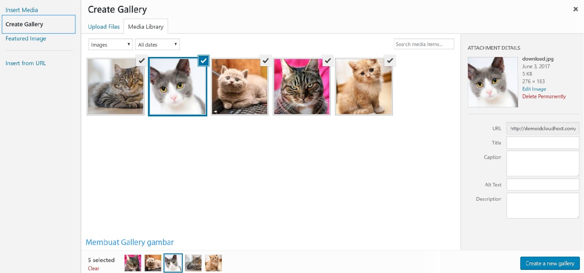Image resolution: width=584 pixels, height=273 pixels.
Task: Click the Alt Text input field
Action: point(543,185)
